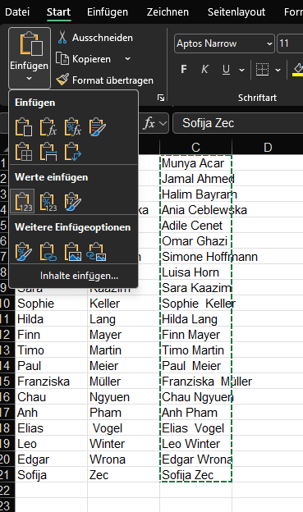Choose paste formulas and number format icon

[x=72, y=127]
